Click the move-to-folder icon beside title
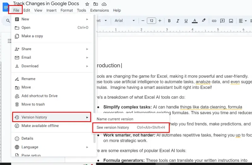252x165 pixels. tap(96, 4)
